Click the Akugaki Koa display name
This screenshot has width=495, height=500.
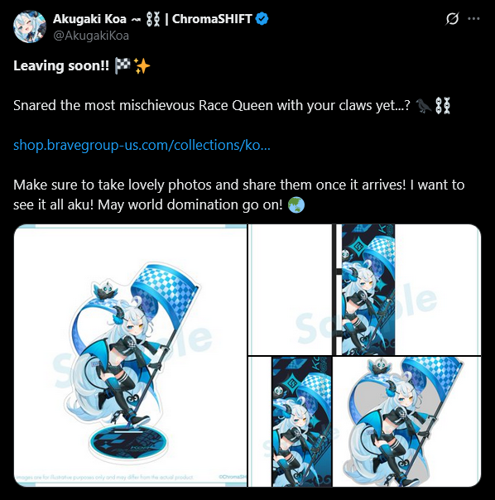89,19
